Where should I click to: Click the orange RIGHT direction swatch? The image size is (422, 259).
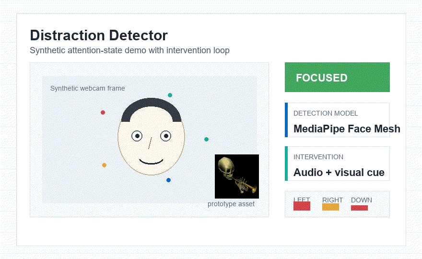(330, 207)
